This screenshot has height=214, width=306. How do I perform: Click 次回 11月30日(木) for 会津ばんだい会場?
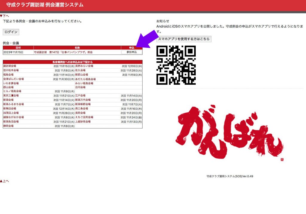[x=64, y=79]
